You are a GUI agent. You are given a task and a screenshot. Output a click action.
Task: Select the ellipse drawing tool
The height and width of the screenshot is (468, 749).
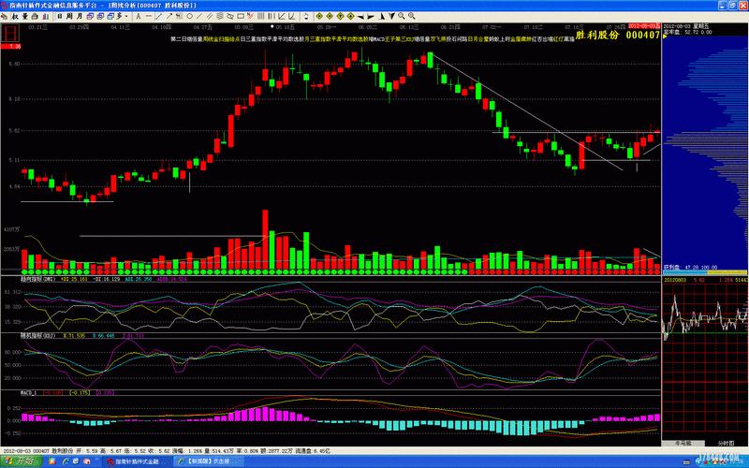pyautogui.click(x=229, y=16)
